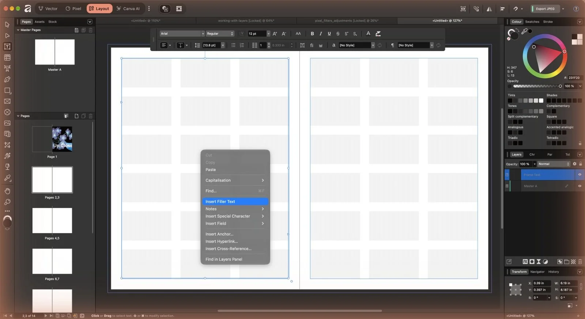Switch to the History tab
The width and height of the screenshot is (585, 319).
tap(554, 272)
